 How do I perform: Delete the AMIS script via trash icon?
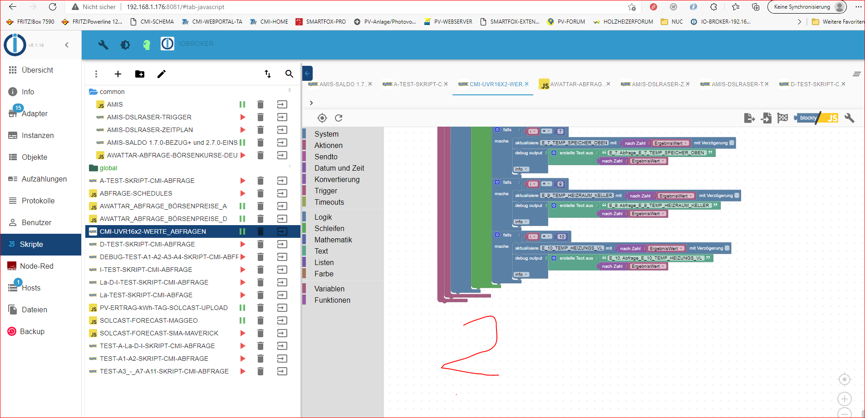tap(260, 104)
